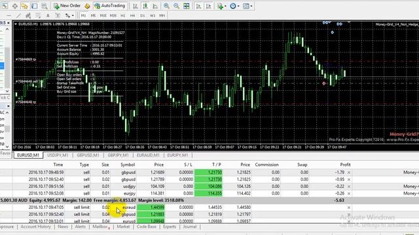This screenshot has width=419, height=235.
Task: Open the Journal terminal tab
Action: [x=190, y=227]
